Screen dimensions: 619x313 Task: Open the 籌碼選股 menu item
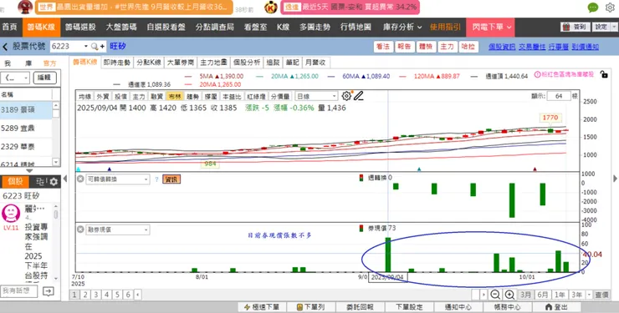pos(80,28)
